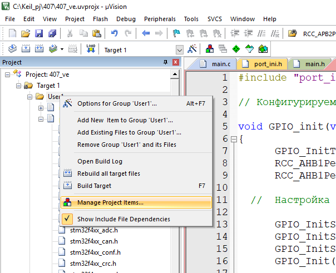The width and height of the screenshot is (336, 273).
Task: Select stm32f4xx_adc.h in project tree
Action: click(x=94, y=230)
